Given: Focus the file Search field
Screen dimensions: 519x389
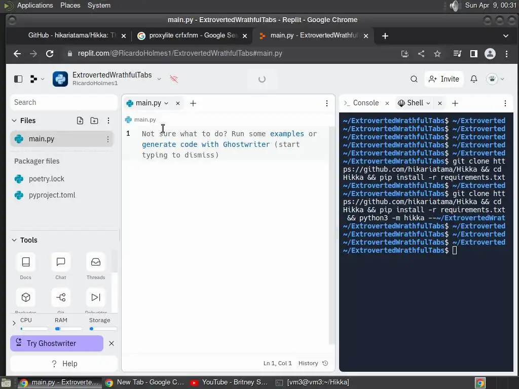Looking at the screenshot, I should pyautogui.click(x=64, y=102).
